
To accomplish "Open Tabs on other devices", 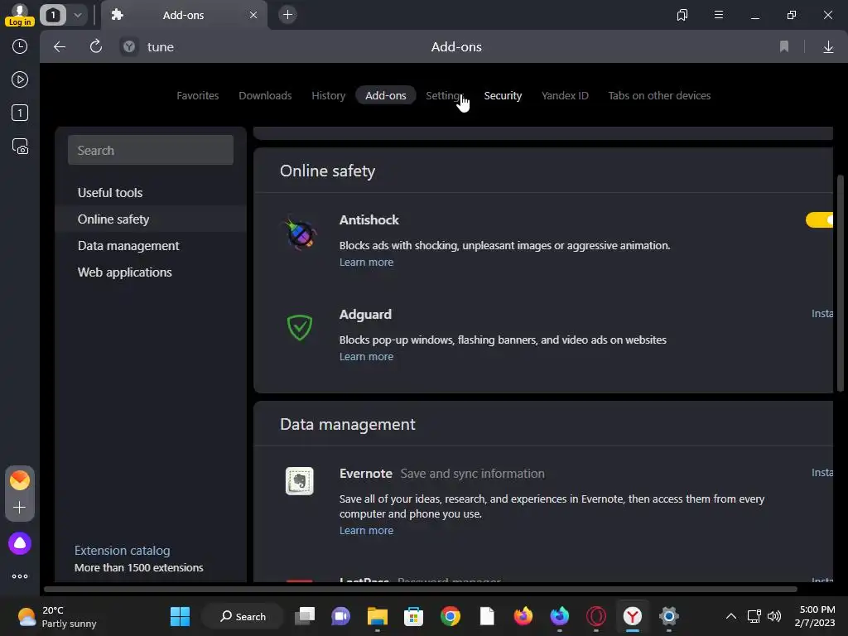I will (x=659, y=96).
